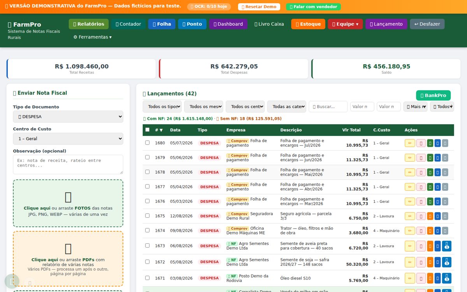The height and width of the screenshot is (292, 467).
Task: Expand the Ferramentas menu
Action: 93,37
